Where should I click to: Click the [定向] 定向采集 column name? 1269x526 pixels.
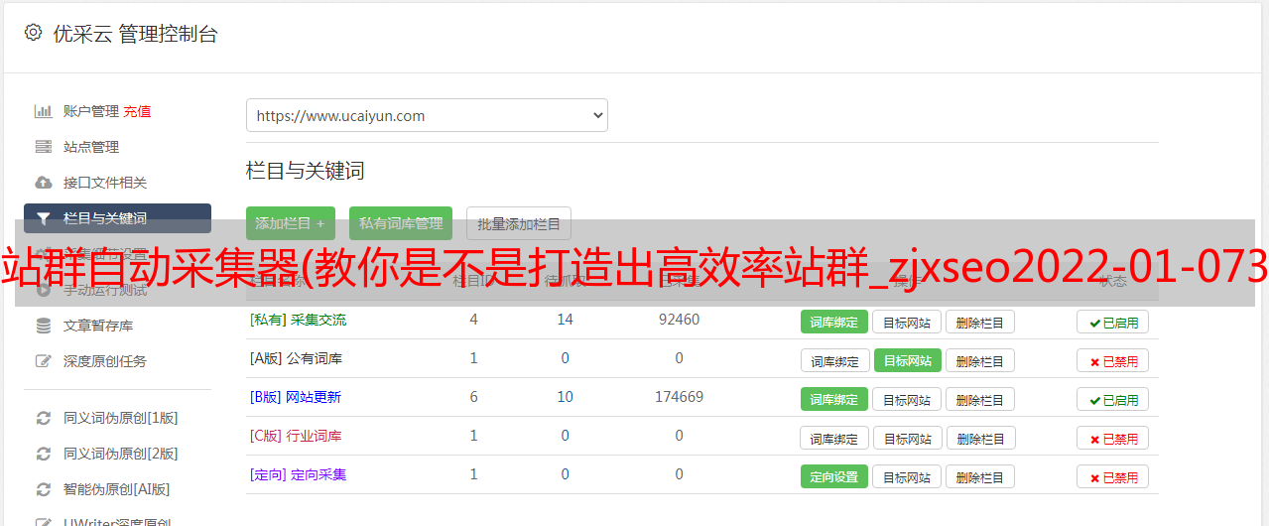pos(298,474)
